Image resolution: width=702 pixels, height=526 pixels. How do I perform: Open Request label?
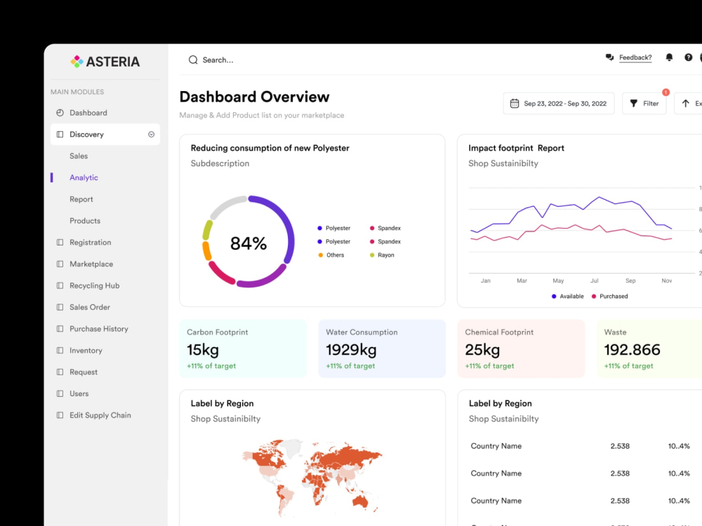coord(84,372)
